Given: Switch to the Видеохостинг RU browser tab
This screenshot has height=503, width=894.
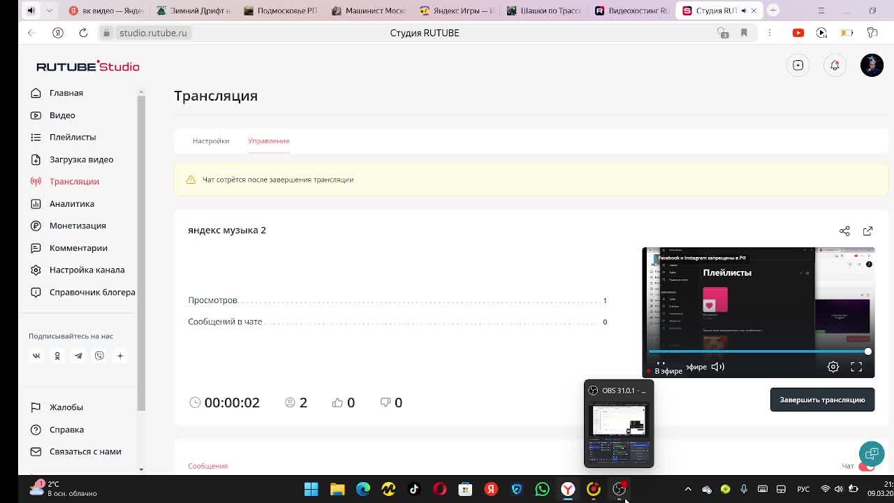Looking at the screenshot, I should (632, 10).
